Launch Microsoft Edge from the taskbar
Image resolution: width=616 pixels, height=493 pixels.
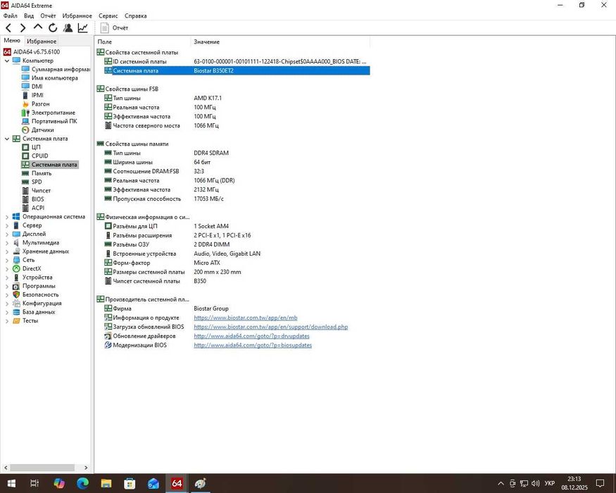(x=82, y=483)
